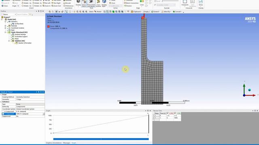Open the Y Component value flyout arrow

[x=44, y=114]
